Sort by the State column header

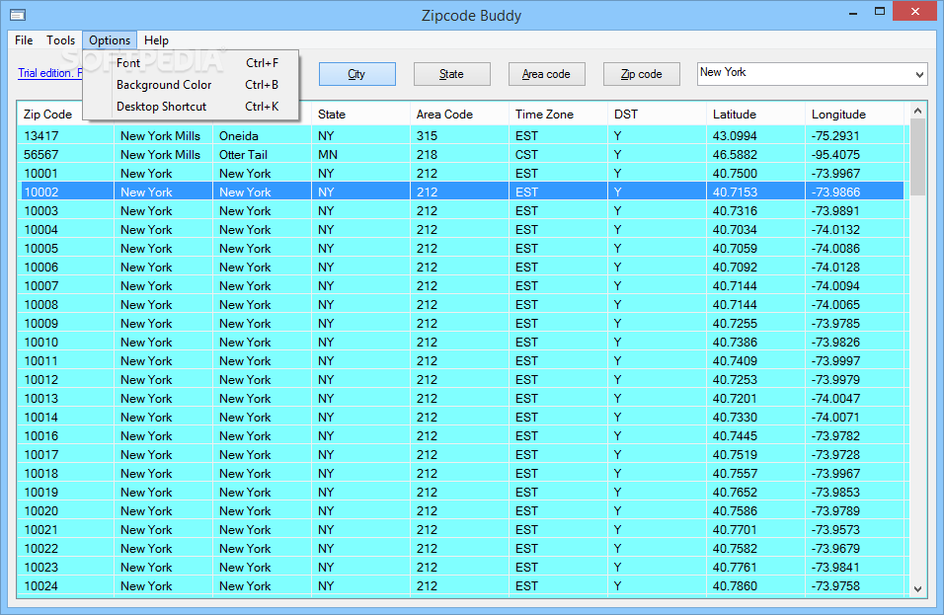360,115
